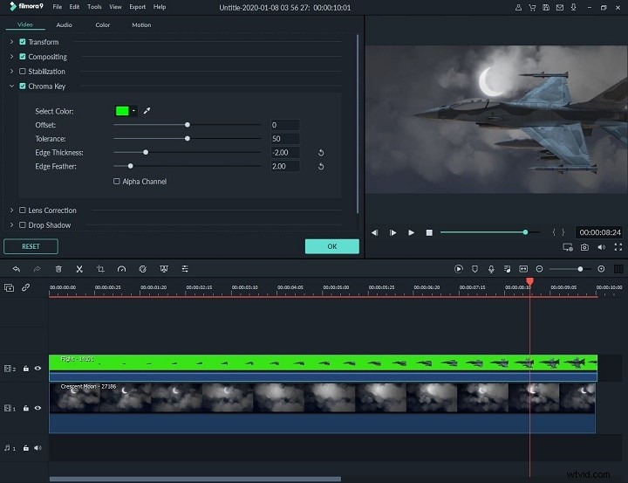
Task: Expand the Stabilization section
Action: [11, 71]
